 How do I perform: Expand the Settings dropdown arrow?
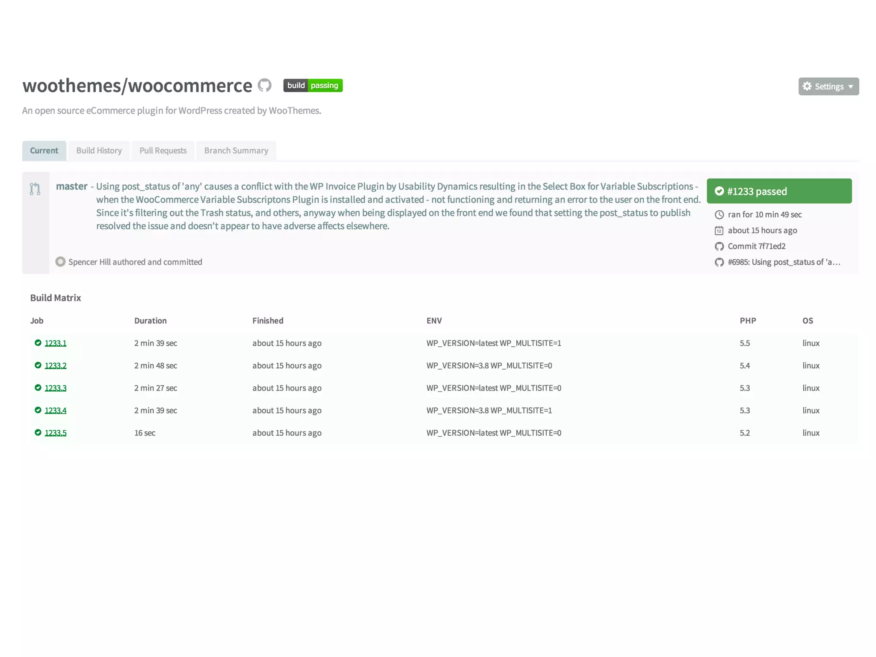[850, 87]
